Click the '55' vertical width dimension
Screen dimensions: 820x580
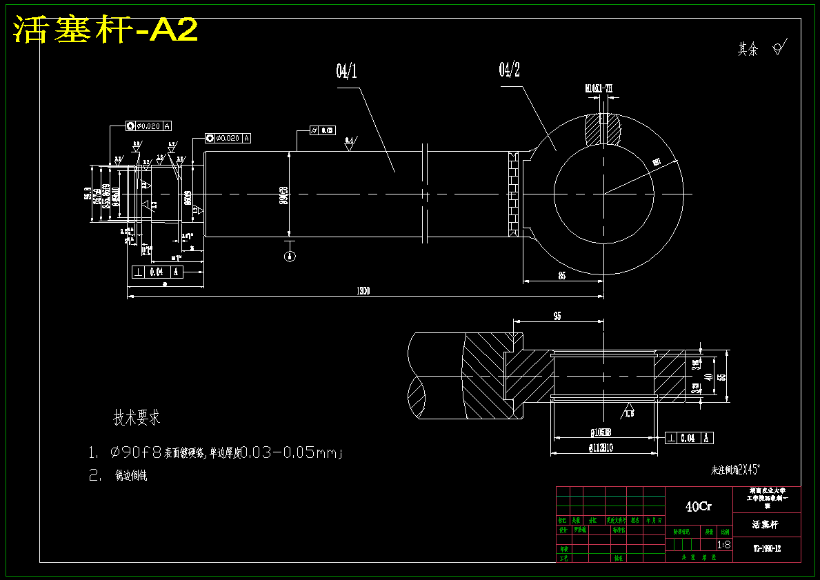(x=723, y=376)
